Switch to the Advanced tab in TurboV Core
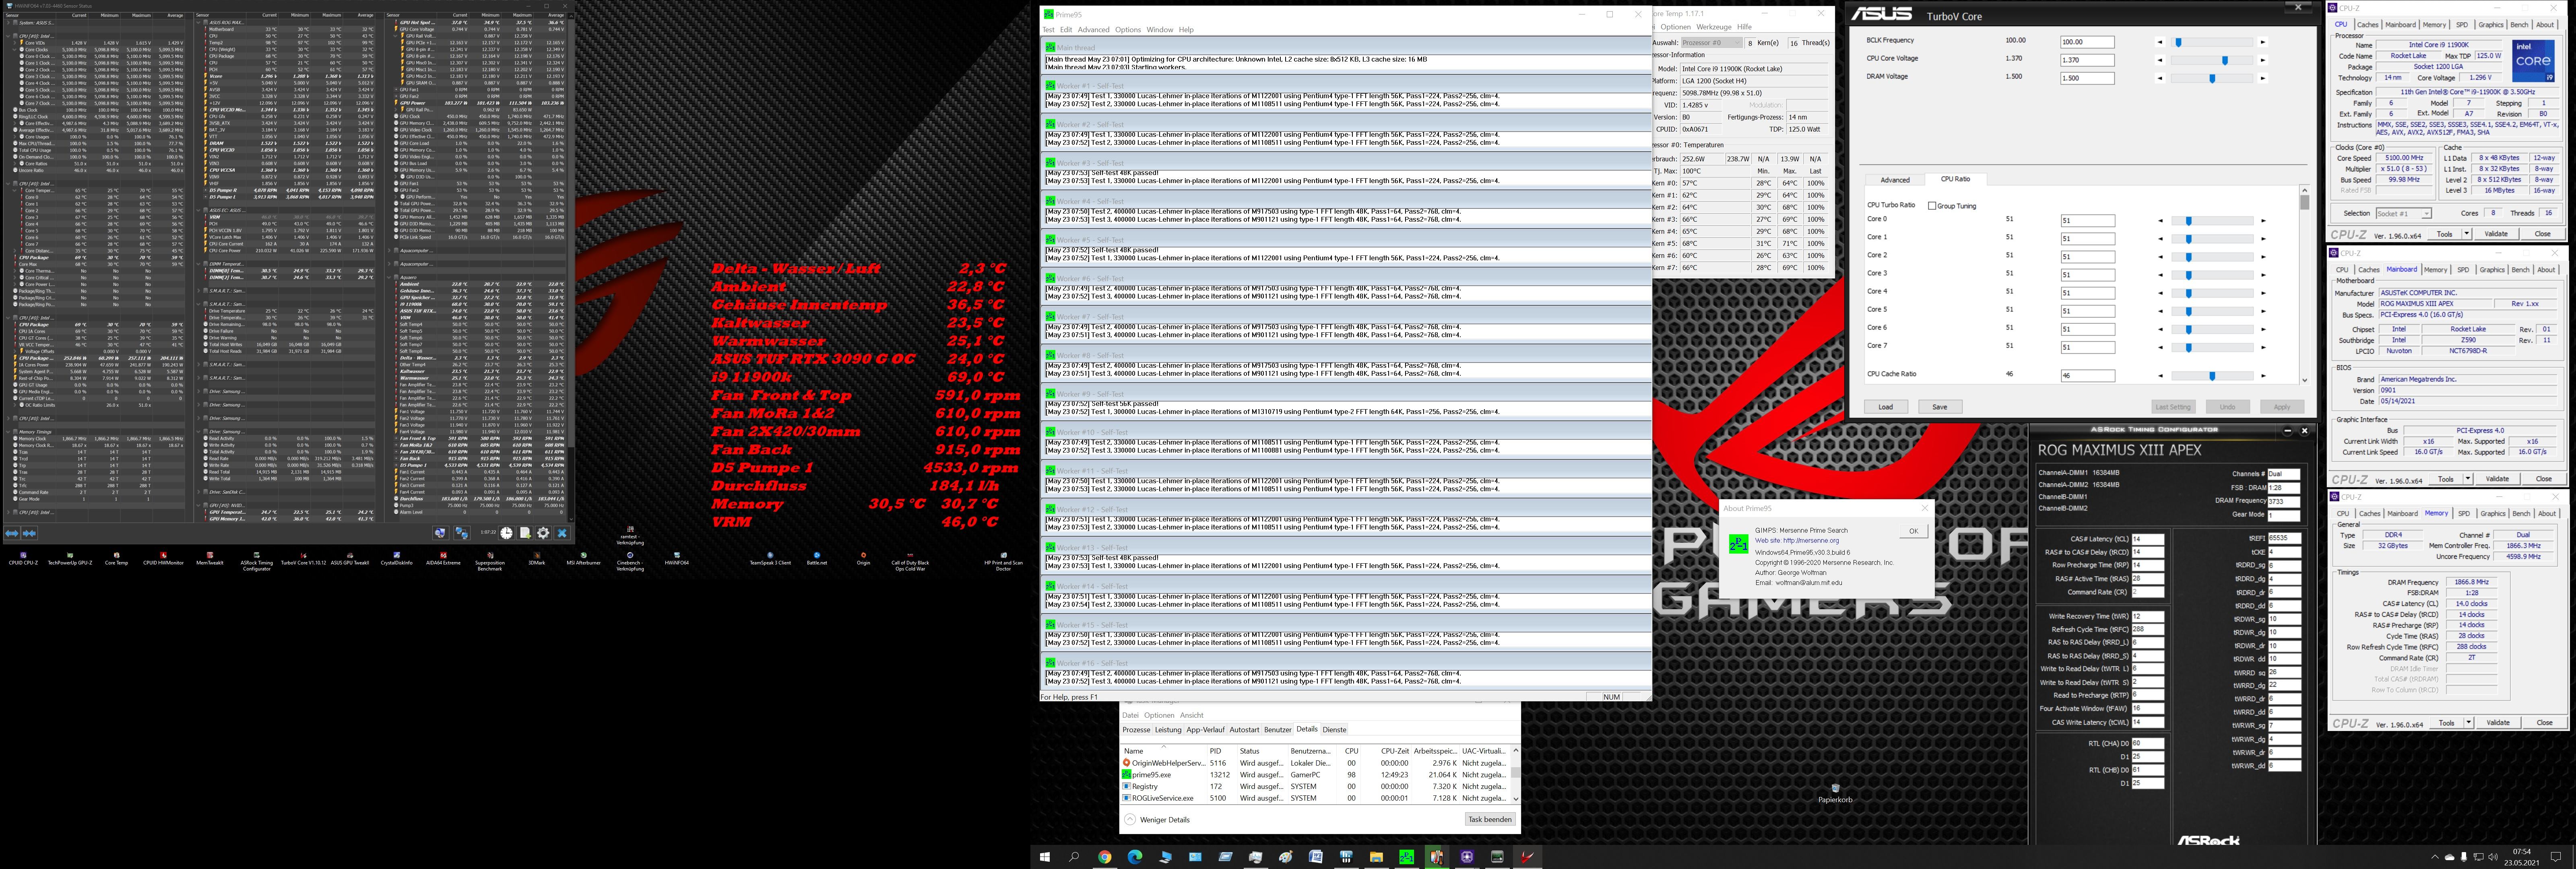Viewport: 2576px width, 869px height. 1894,180
